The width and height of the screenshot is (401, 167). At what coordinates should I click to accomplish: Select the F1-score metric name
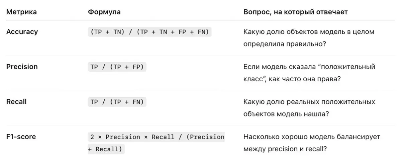point(21,137)
